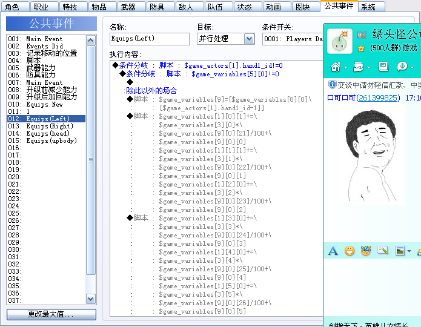Click the 更改最大值 button

pos(51,314)
